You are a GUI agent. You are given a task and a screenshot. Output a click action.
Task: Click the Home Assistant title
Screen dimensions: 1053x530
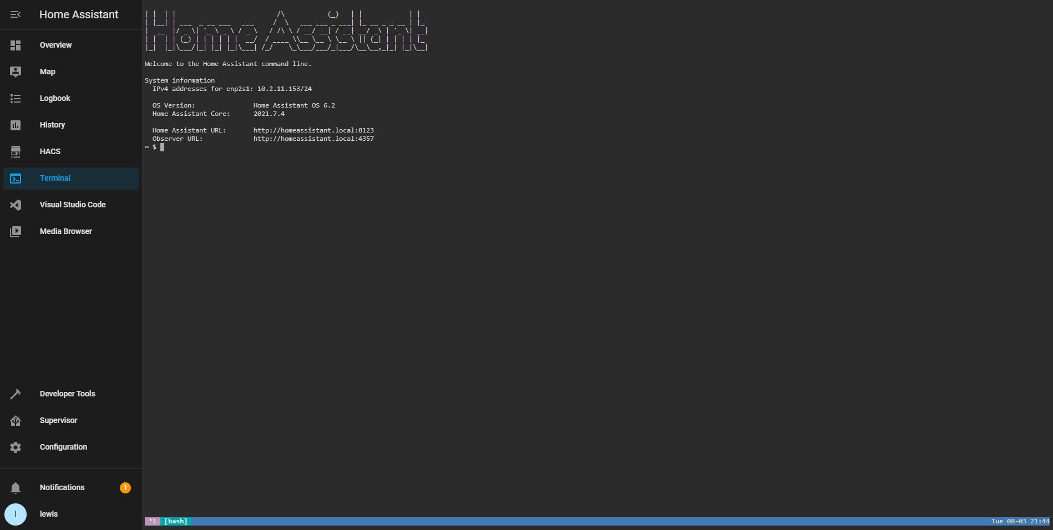[79, 14]
